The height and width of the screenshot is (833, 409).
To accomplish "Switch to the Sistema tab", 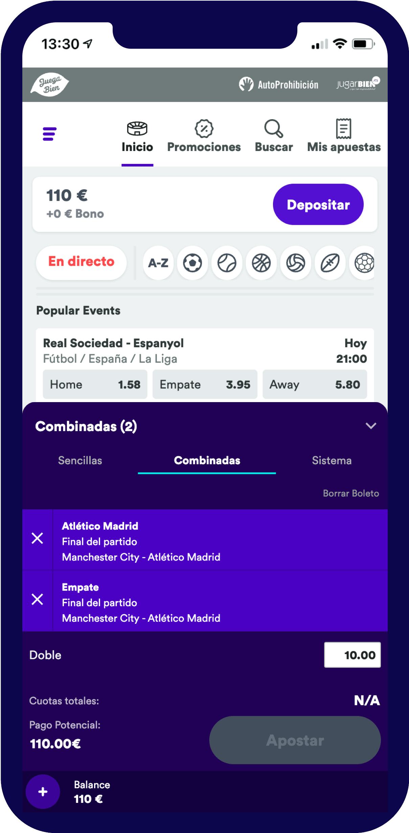I will coord(332,460).
